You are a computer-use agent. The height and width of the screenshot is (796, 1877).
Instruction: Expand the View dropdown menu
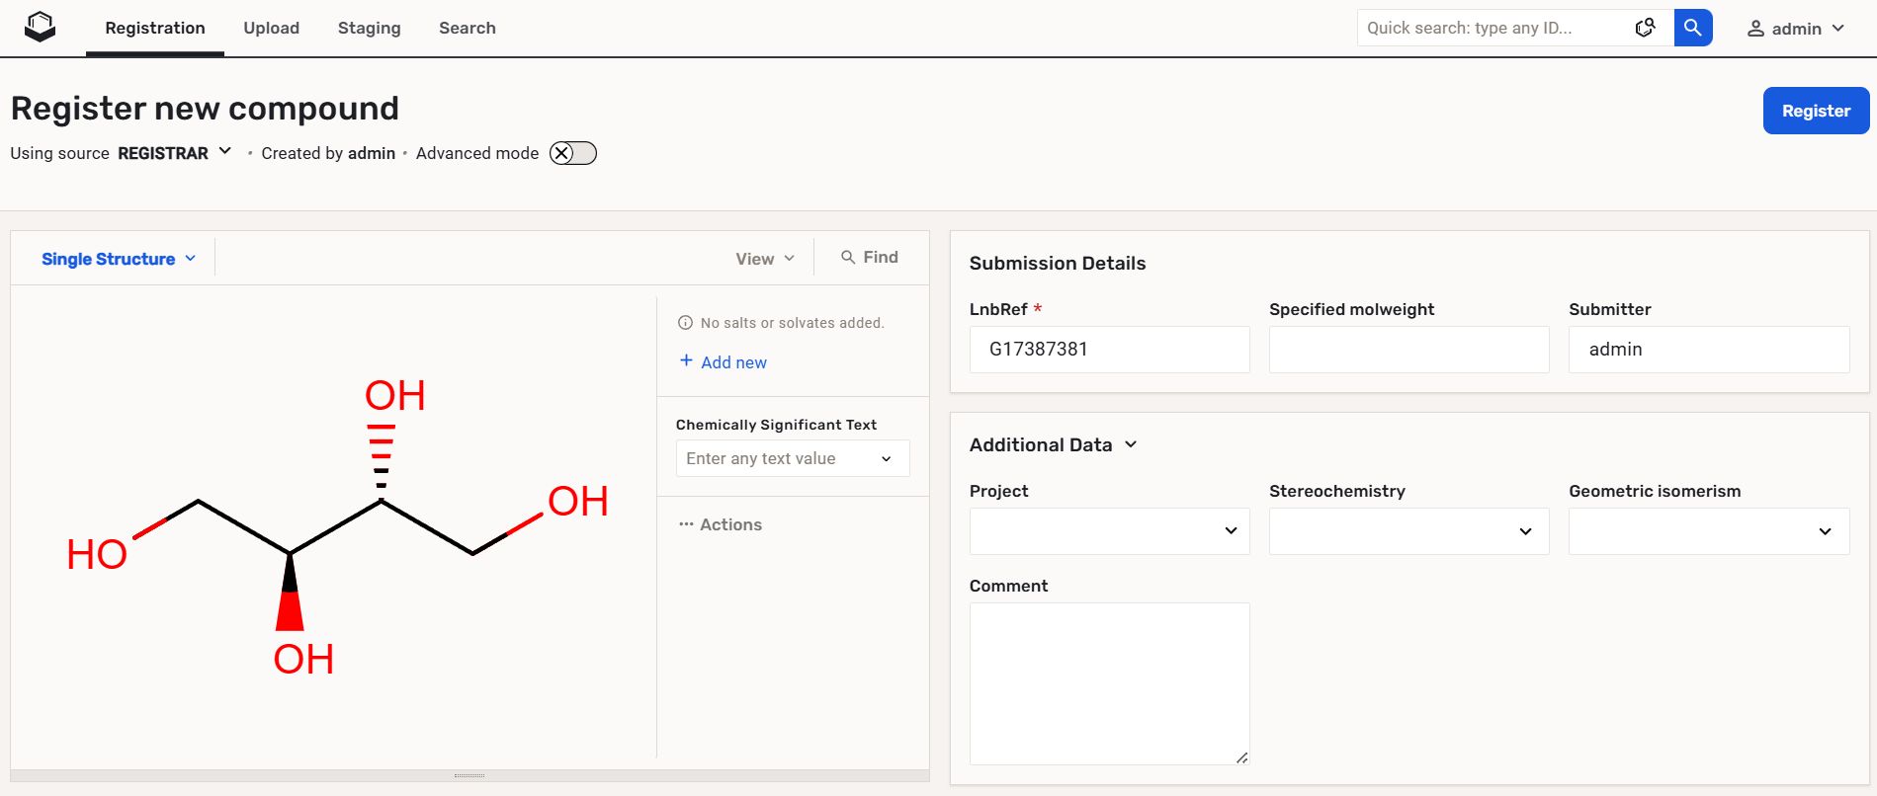tap(764, 259)
